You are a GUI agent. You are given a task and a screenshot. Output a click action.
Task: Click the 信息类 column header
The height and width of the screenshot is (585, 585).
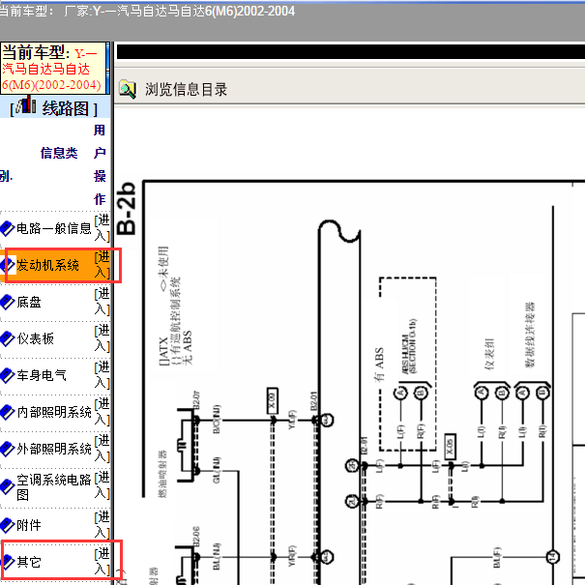click(x=59, y=153)
